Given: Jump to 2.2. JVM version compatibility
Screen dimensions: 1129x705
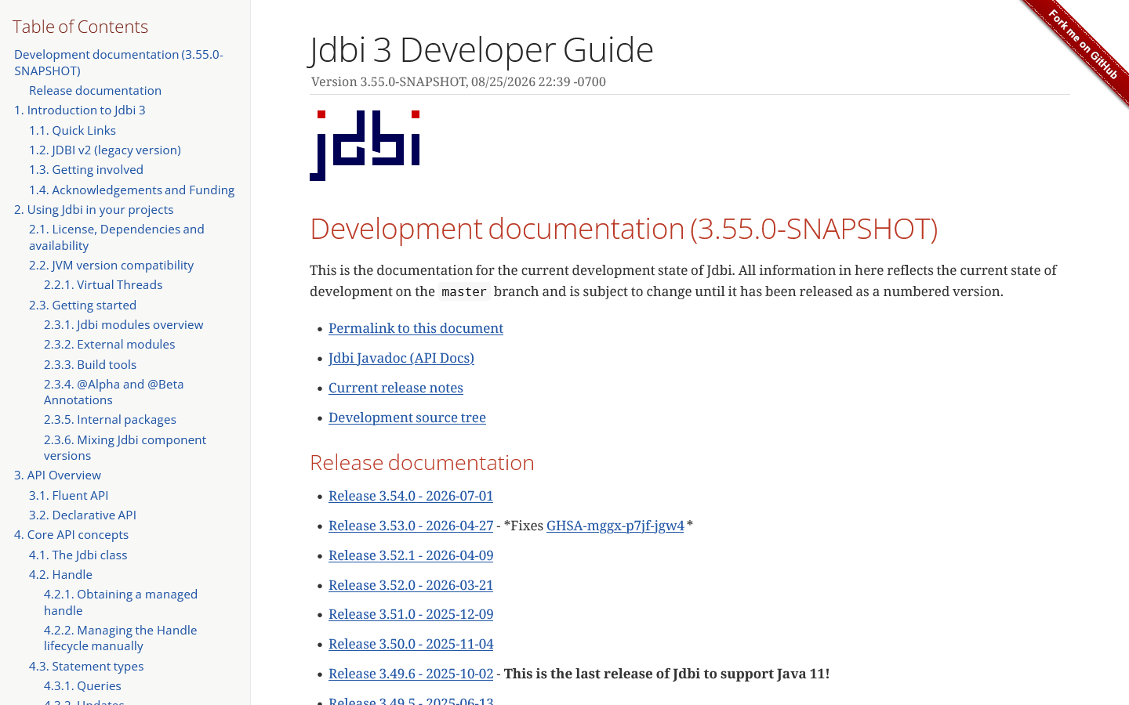Looking at the screenshot, I should click(x=111, y=266).
